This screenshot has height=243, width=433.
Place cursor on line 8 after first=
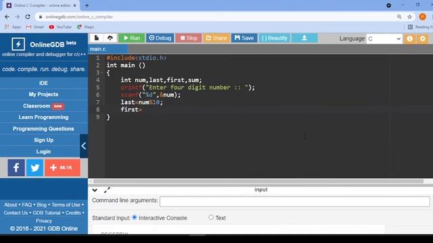pyautogui.click(x=143, y=109)
